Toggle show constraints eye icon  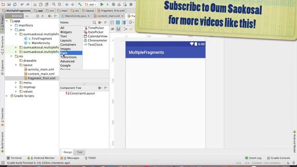pos(112,29)
